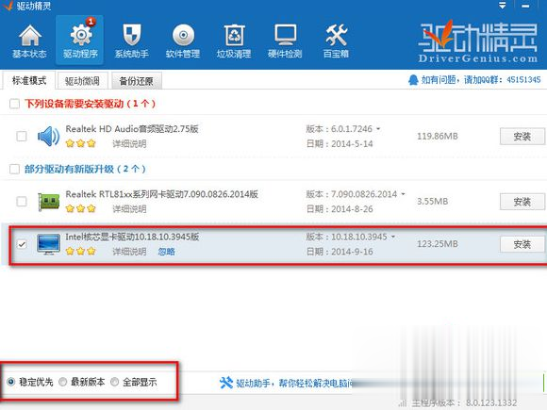This screenshot has height=410, width=547.
Task: Check the Realtek HD Audio driver checkbox
Action: [22, 136]
